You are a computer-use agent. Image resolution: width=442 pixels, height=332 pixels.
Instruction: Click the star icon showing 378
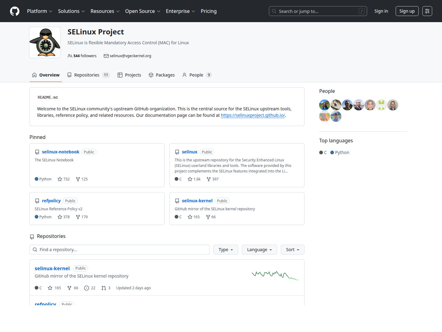point(60,217)
